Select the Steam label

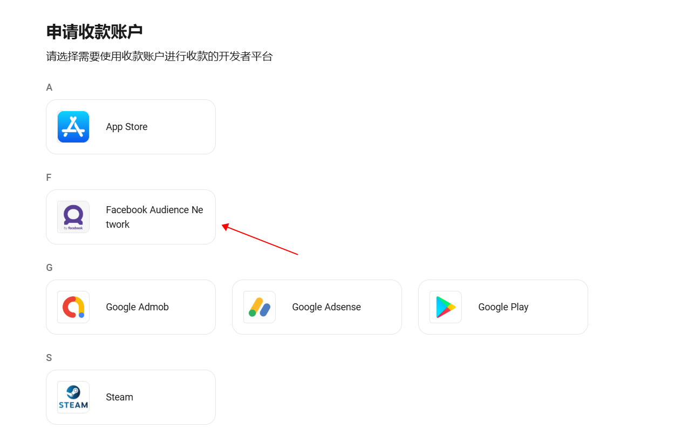[120, 397]
